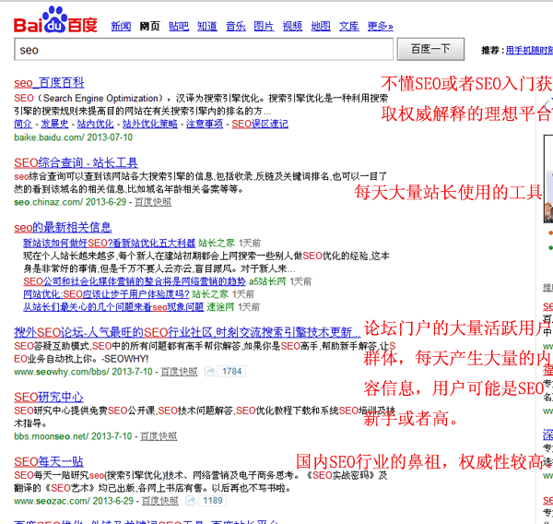Open the 音乐 (Music) tab
This screenshot has height=524, width=553.
point(236,26)
